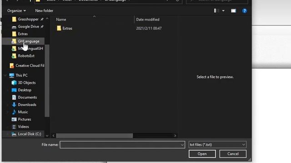291x163 pixels.
Task: Open the view options dropdown arrow
Action: 223,11
